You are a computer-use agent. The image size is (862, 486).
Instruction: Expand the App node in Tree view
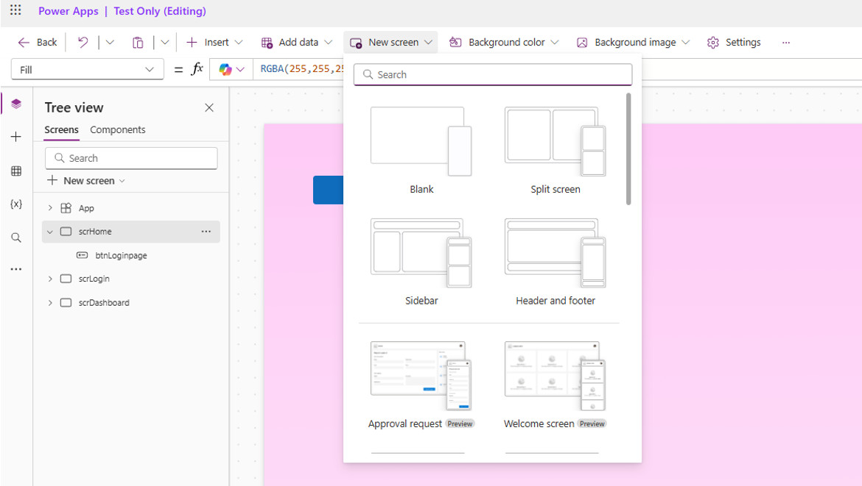coord(49,208)
